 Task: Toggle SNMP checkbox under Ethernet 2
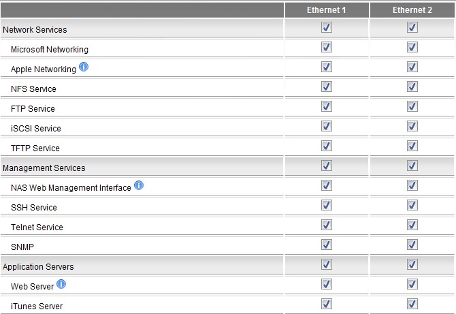(412, 245)
